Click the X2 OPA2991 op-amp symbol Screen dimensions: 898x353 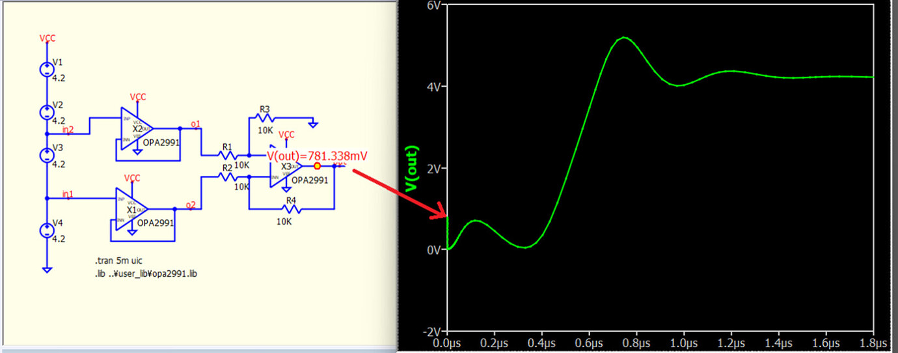[x=137, y=128]
